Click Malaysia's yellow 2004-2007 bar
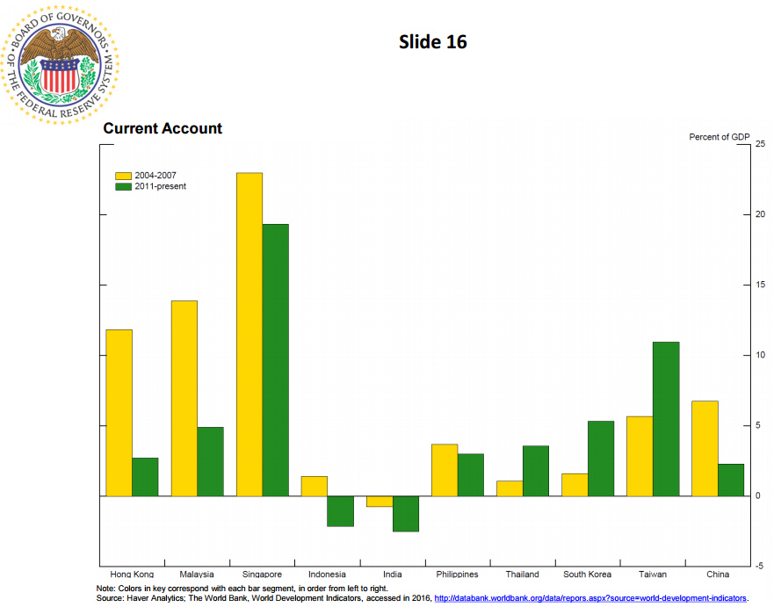 (184, 398)
